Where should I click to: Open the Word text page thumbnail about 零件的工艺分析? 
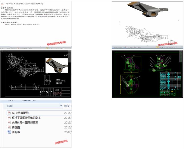[36, 25]
